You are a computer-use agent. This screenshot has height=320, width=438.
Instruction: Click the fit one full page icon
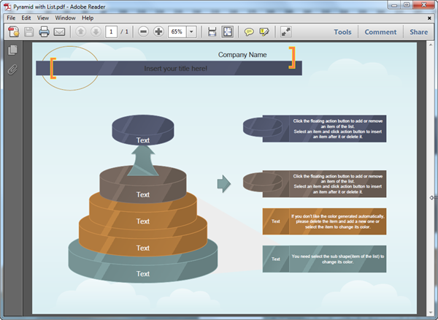coord(227,32)
